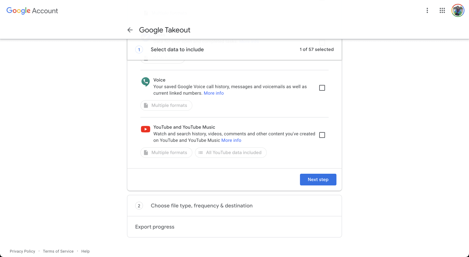The width and height of the screenshot is (469, 257).
Task: Check the partially hidden checkbox above Voice
Action: click(322, 43)
